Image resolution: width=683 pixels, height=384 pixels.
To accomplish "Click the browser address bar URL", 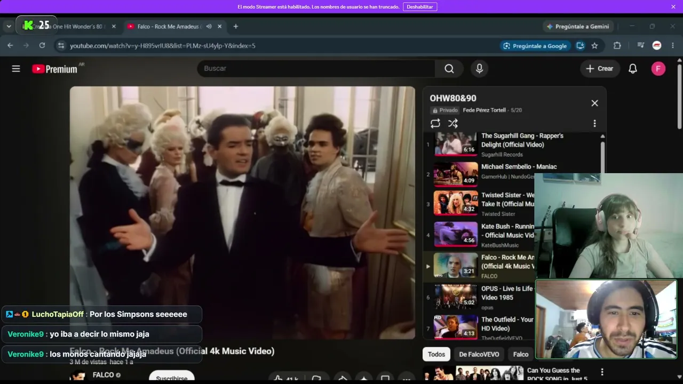I will click(x=162, y=46).
